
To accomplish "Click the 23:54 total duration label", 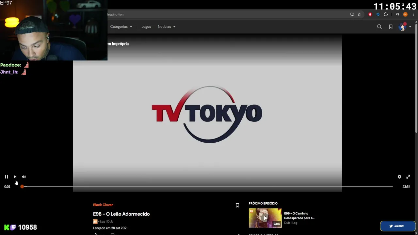I will point(406,187).
